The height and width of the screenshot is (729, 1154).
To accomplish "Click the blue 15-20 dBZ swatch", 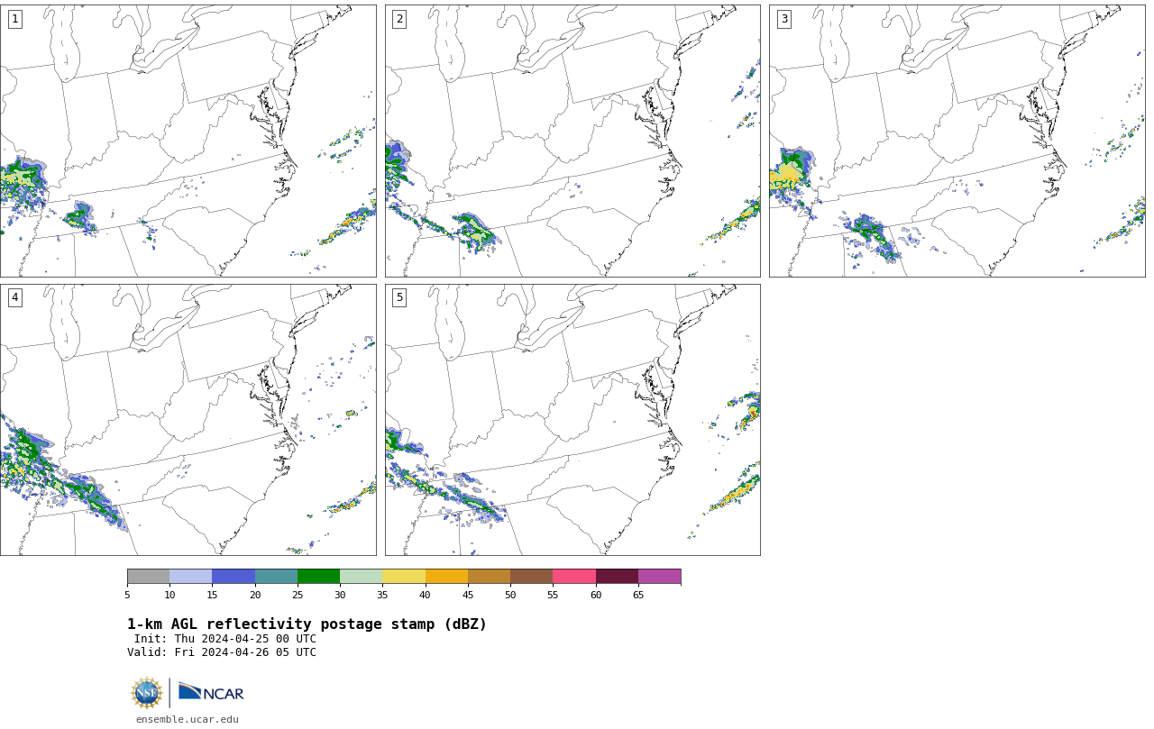I will point(234,577).
